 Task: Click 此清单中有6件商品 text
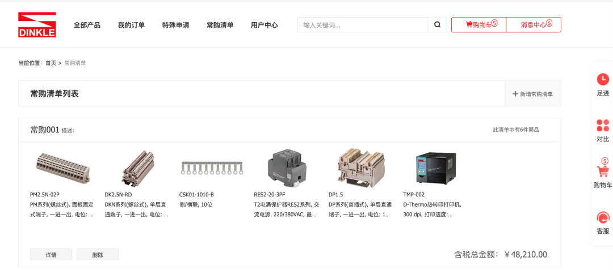pyautogui.click(x=515, y=130)
